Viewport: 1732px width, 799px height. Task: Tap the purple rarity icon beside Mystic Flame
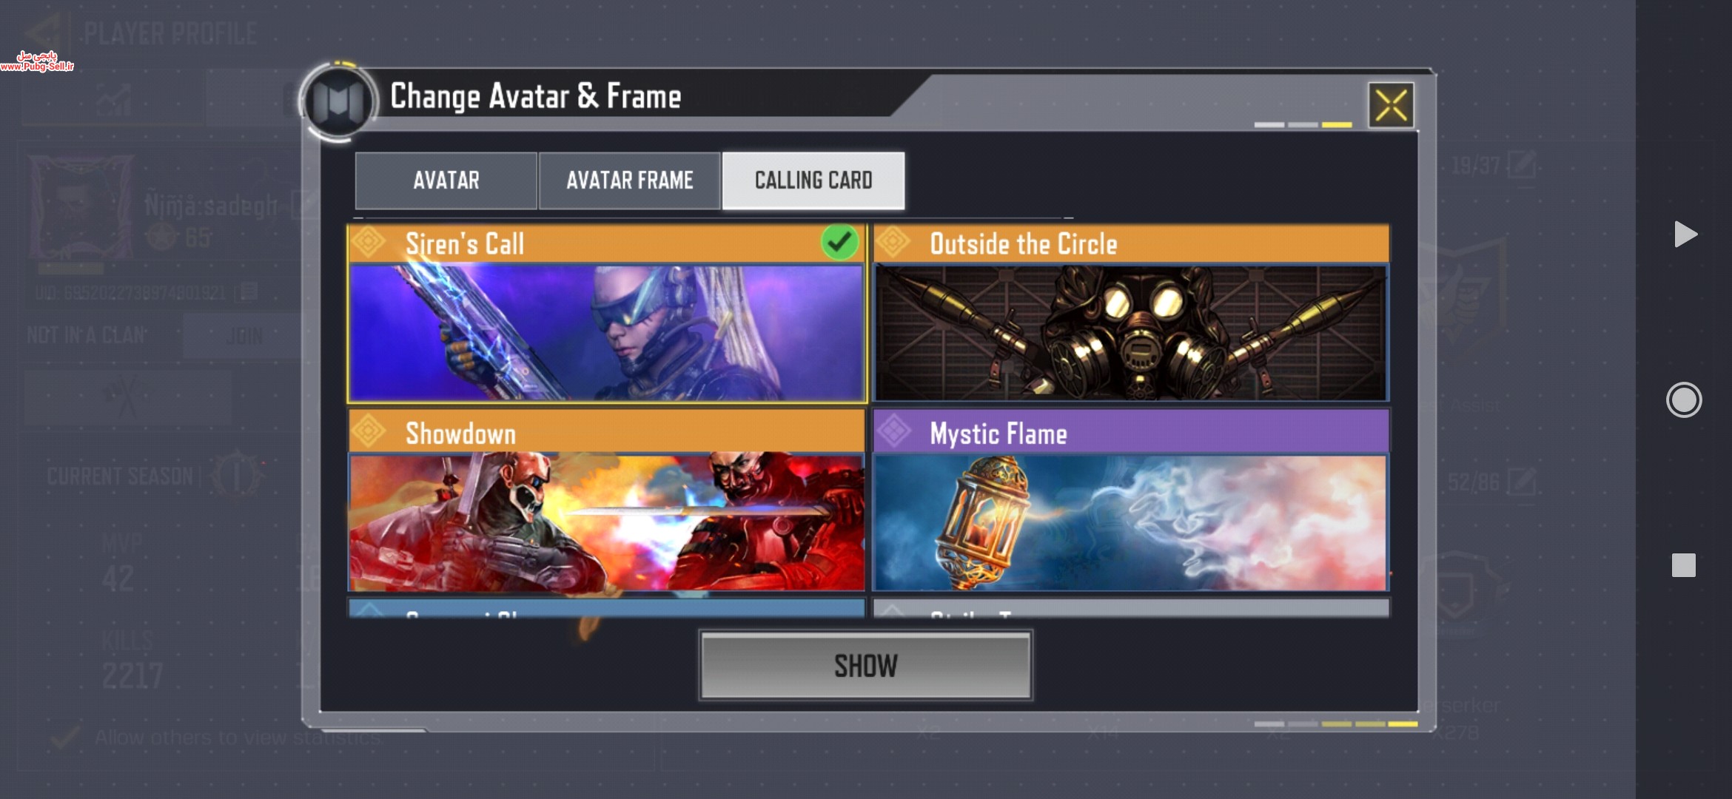click(893, 432)
